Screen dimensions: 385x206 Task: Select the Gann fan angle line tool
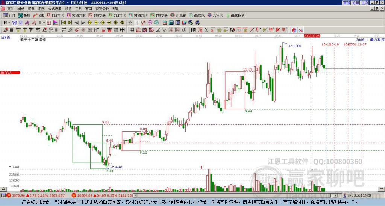point(138,30)
